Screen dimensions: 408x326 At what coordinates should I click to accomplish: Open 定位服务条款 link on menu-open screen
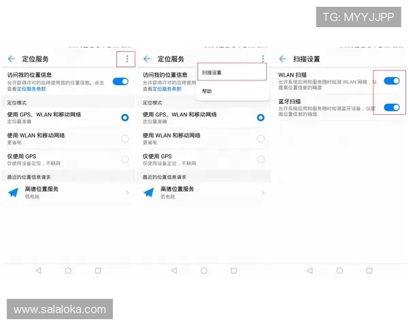tap(167, 89)
